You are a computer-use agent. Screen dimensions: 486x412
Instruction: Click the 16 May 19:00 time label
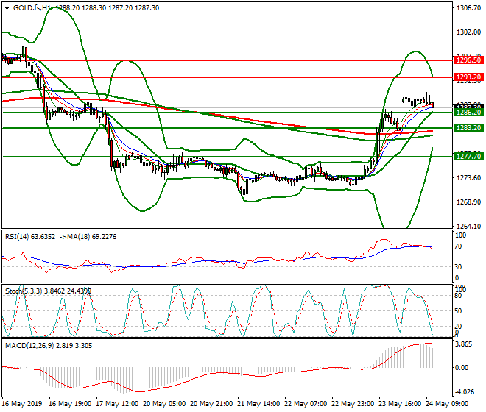coord(70,404)
